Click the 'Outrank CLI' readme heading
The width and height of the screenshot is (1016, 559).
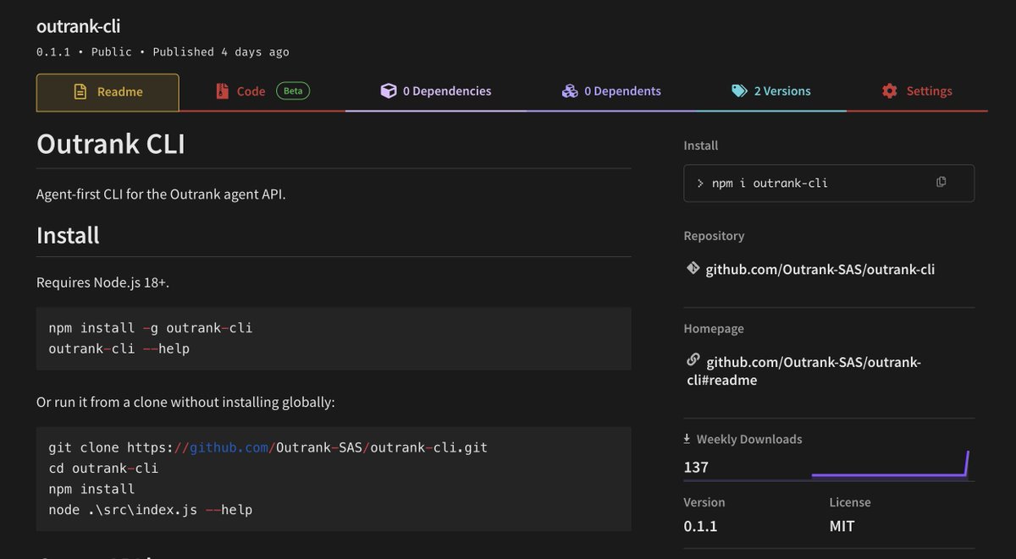coord(111,143)
